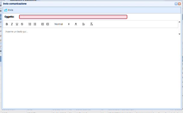The image size is (183, 113).
Task: Insert a bulleted list
Action: click(35, 24)
